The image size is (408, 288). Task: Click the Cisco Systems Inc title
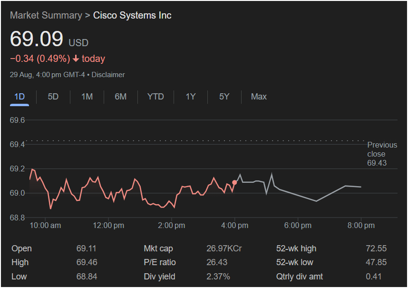tap(132, 15)
